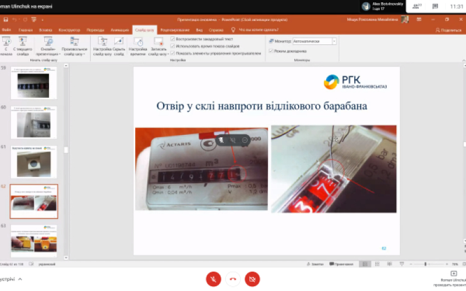Click the start-presentation icon in quick access toolbar
This screenshot has height=291, width=466.
click(x=34, y=20)
